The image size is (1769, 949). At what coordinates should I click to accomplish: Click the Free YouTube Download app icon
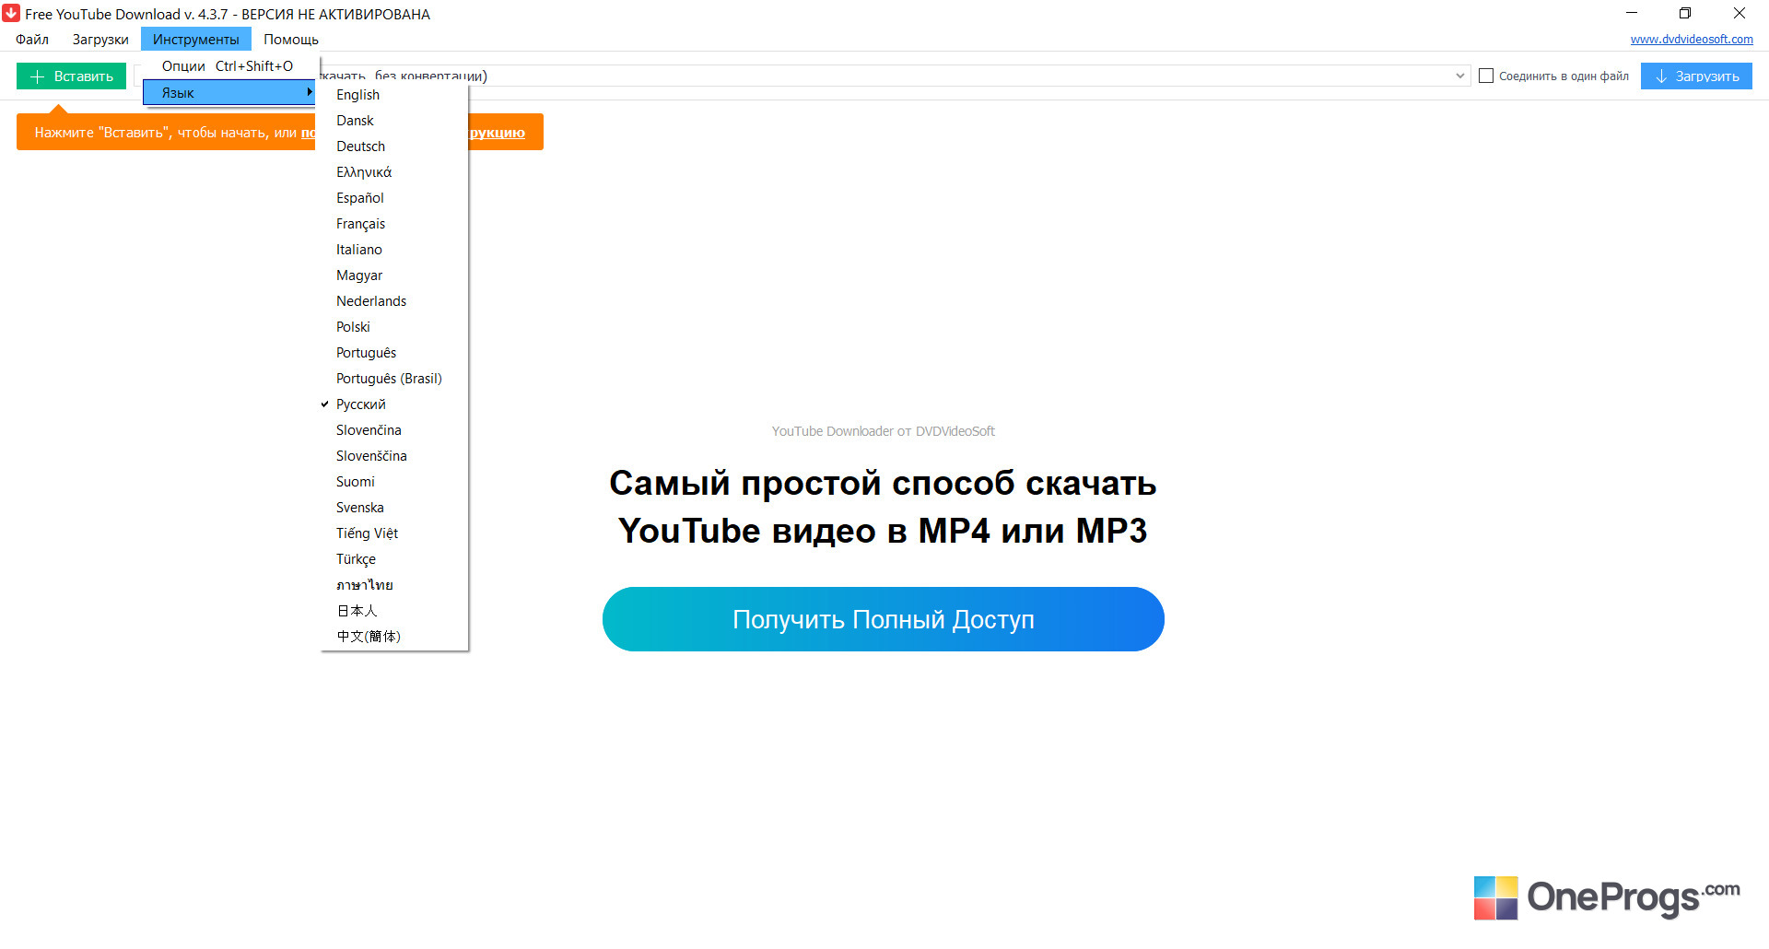[11, 14]
